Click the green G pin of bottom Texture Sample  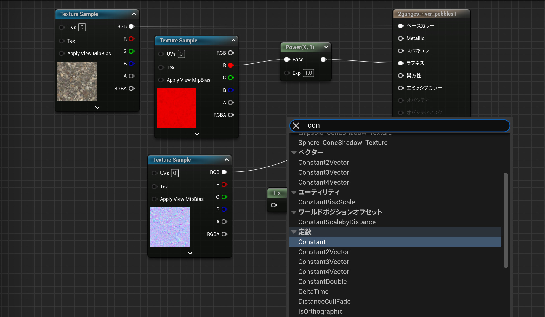pyautogui.click(x=224, y=197)
